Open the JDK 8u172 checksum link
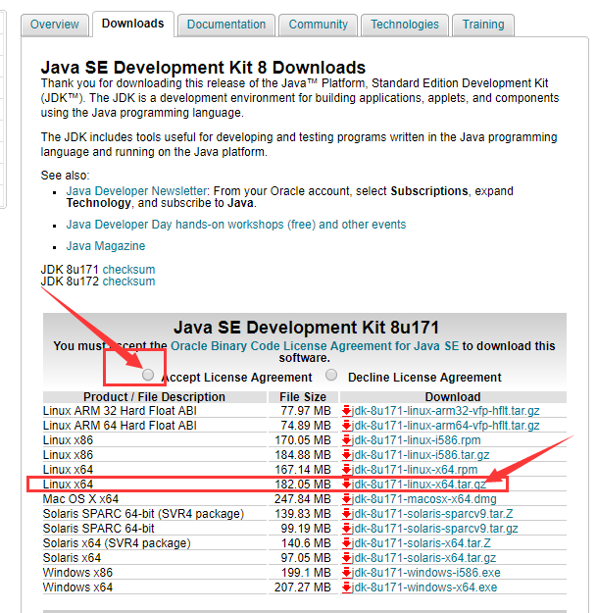Viewport: 597px width, 613px height. 128,281
